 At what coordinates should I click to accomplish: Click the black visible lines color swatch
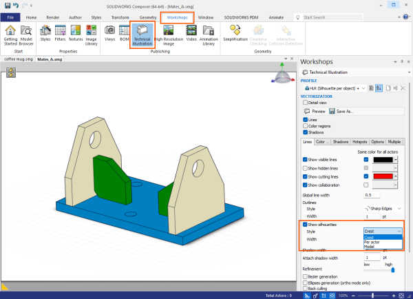(x=383, y=160)
